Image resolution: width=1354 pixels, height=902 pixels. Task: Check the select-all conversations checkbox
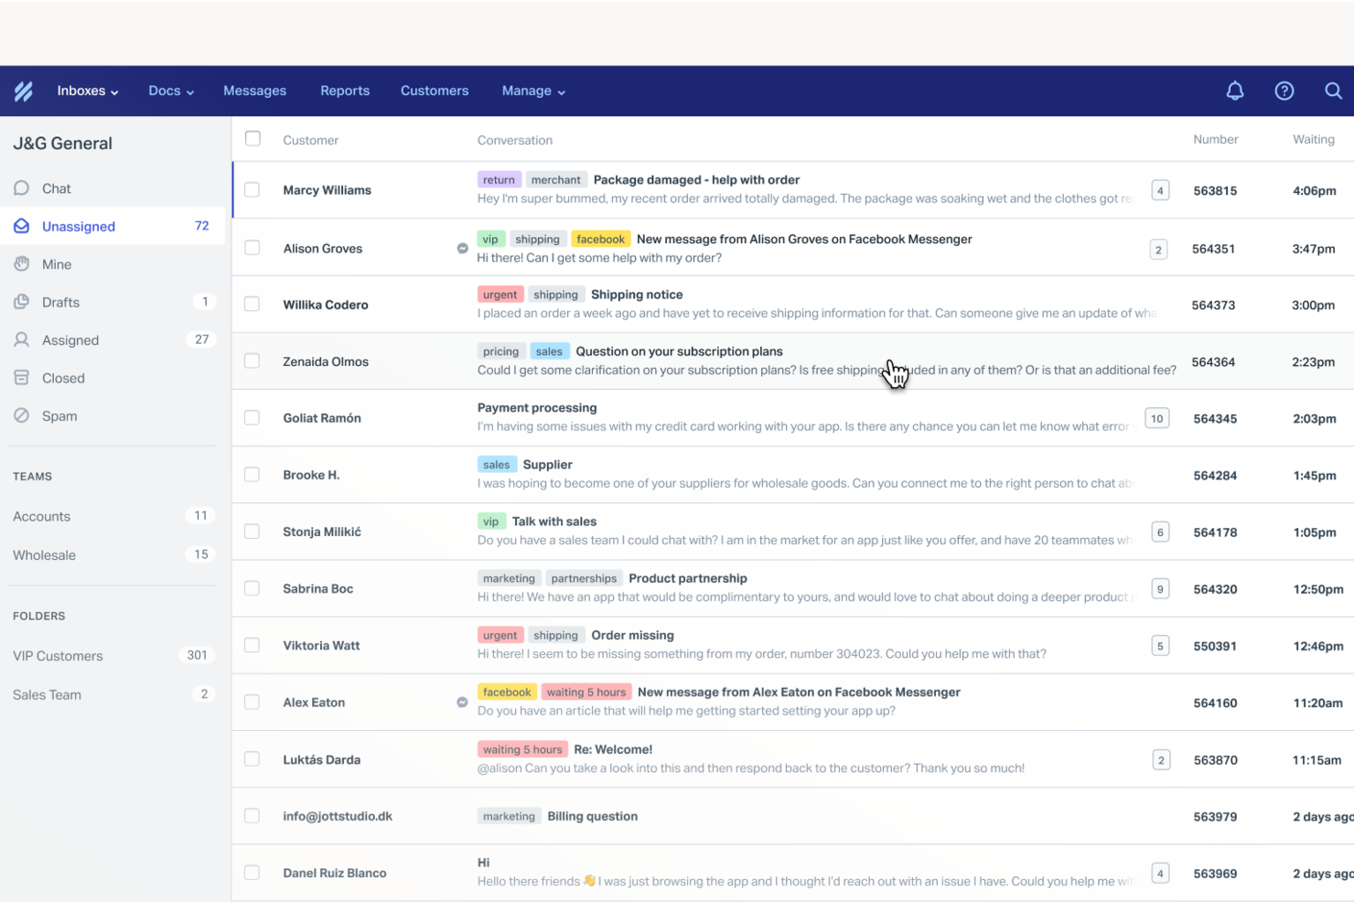tap(253, 137)
